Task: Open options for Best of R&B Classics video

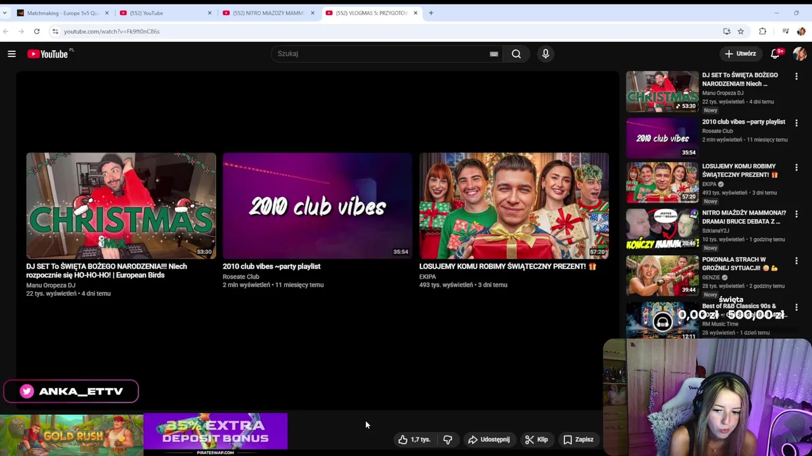Action: [796, 307]
